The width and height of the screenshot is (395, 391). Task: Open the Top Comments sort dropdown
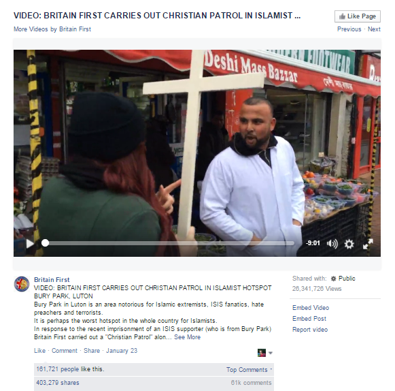(x=249, y=370)
